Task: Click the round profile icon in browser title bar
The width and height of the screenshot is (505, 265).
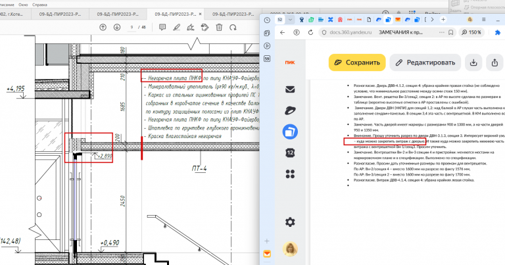Action: [470, 20]
